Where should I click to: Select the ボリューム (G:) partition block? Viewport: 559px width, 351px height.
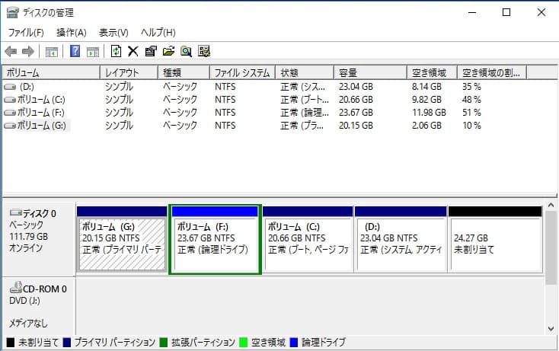click(x=121, y=243)
